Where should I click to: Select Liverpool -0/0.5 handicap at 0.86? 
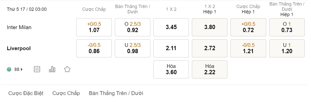94,48
